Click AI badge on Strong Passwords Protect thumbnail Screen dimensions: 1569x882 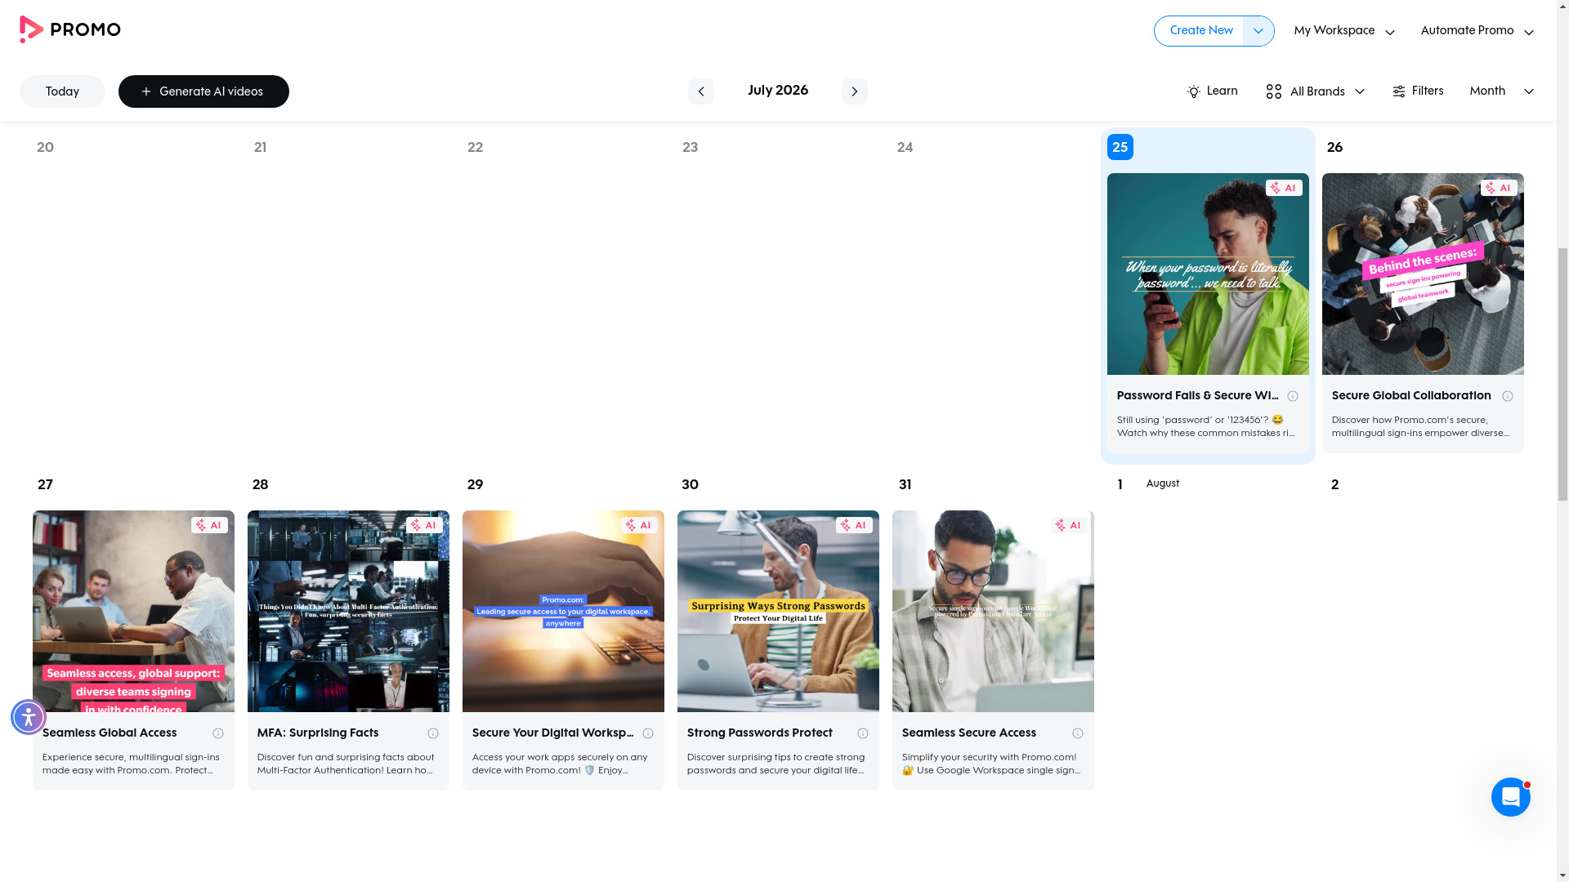[854, 525]
